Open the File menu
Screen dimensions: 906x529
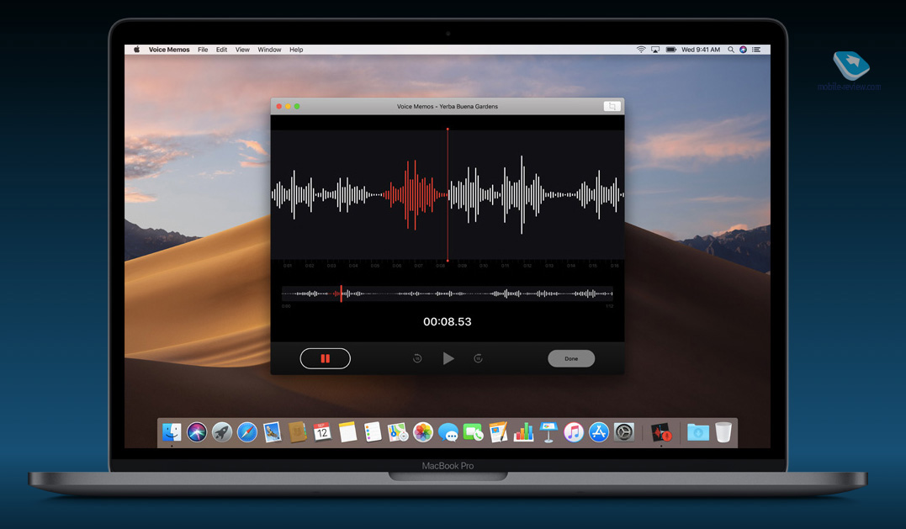203,50
